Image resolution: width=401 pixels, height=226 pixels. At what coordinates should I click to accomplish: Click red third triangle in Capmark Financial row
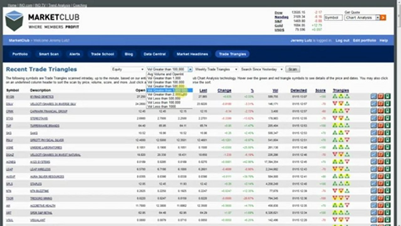[347, 111]
